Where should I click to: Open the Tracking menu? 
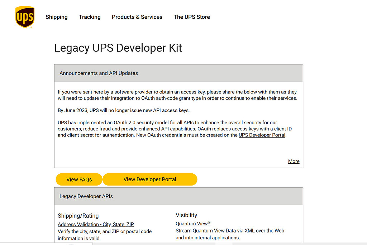90,17
